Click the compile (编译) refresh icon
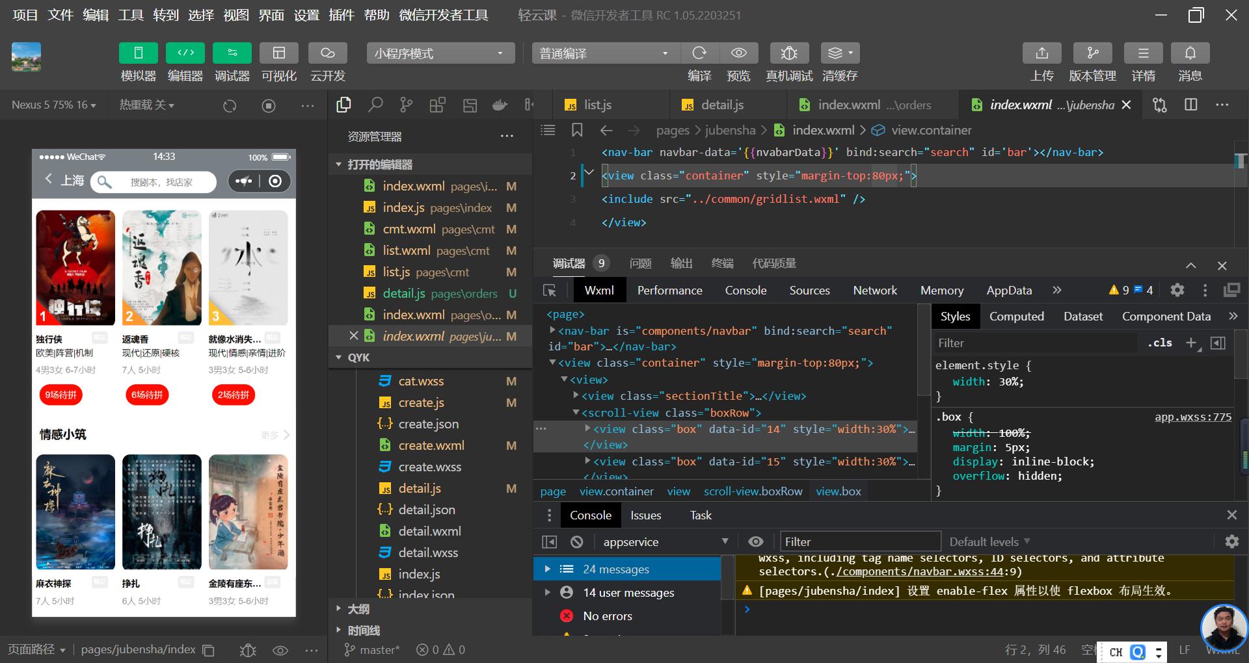Viewport: 1249px width, 663px height. [699, 53]
